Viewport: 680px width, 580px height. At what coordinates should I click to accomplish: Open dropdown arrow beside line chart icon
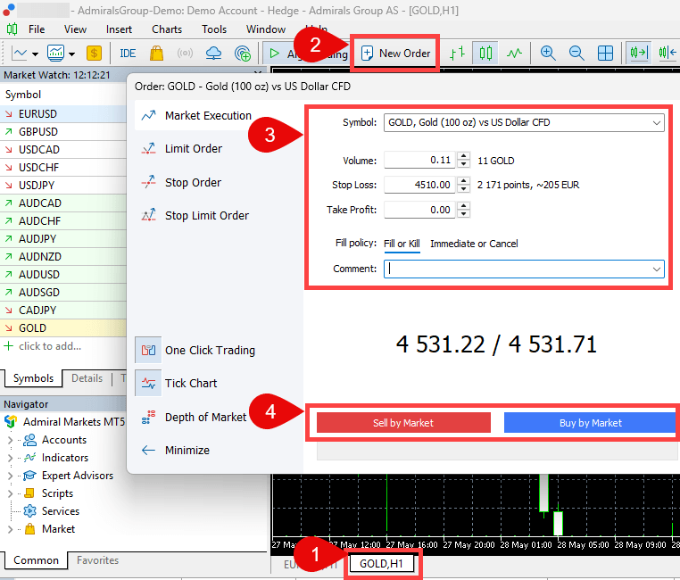[35, 54]
